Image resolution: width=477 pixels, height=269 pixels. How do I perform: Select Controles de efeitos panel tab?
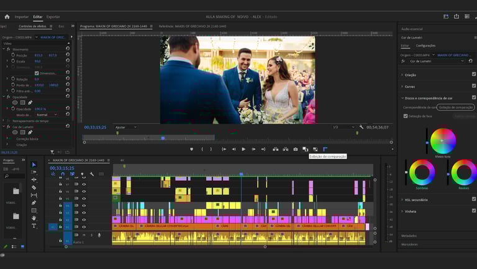32,27
